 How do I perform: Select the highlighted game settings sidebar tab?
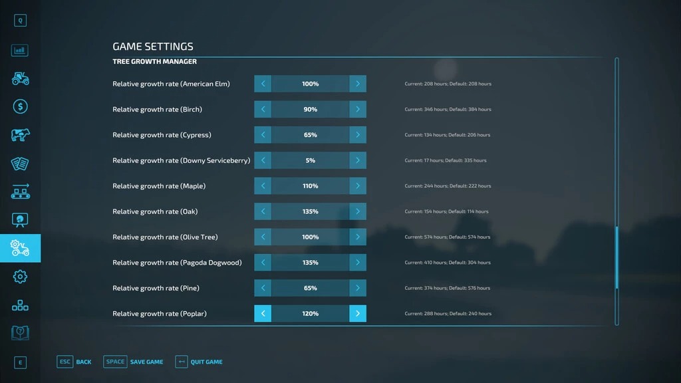click(x=20, y=248)
